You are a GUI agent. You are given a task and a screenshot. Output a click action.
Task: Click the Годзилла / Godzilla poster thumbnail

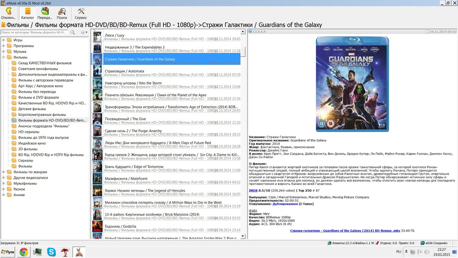97,227
